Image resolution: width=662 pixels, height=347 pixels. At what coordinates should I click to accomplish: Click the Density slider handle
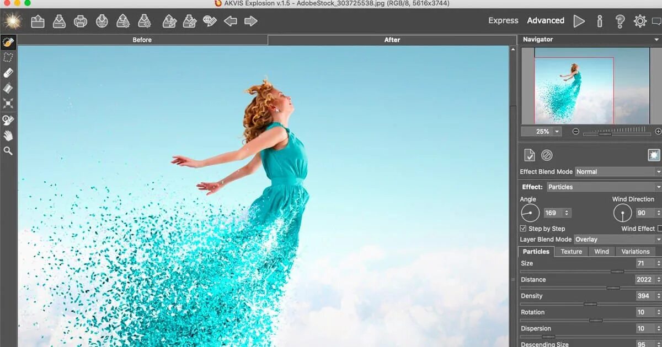pos(590,304)
